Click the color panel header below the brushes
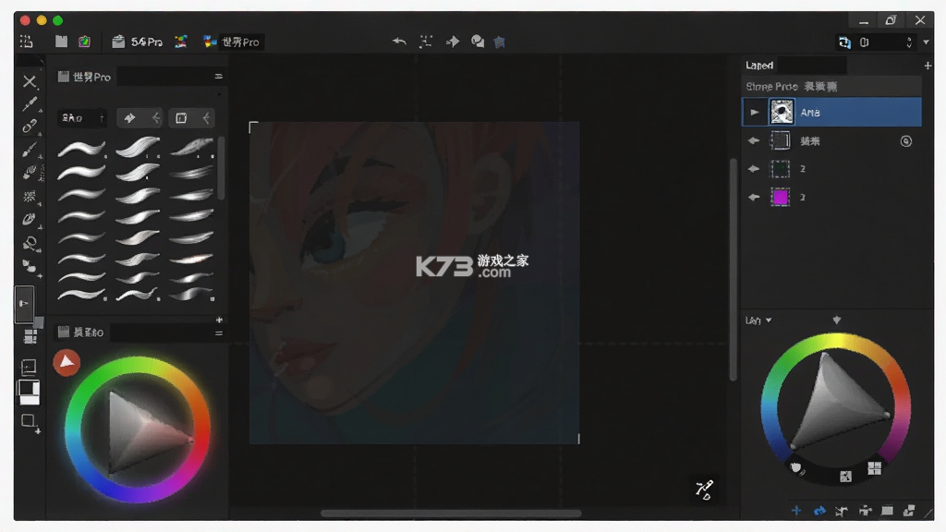 [x=80, y=332]
